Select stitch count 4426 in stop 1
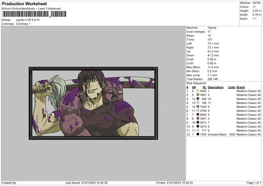Image resolution: width=263 pixels, height=186 pixels. (x=203, y=91)
